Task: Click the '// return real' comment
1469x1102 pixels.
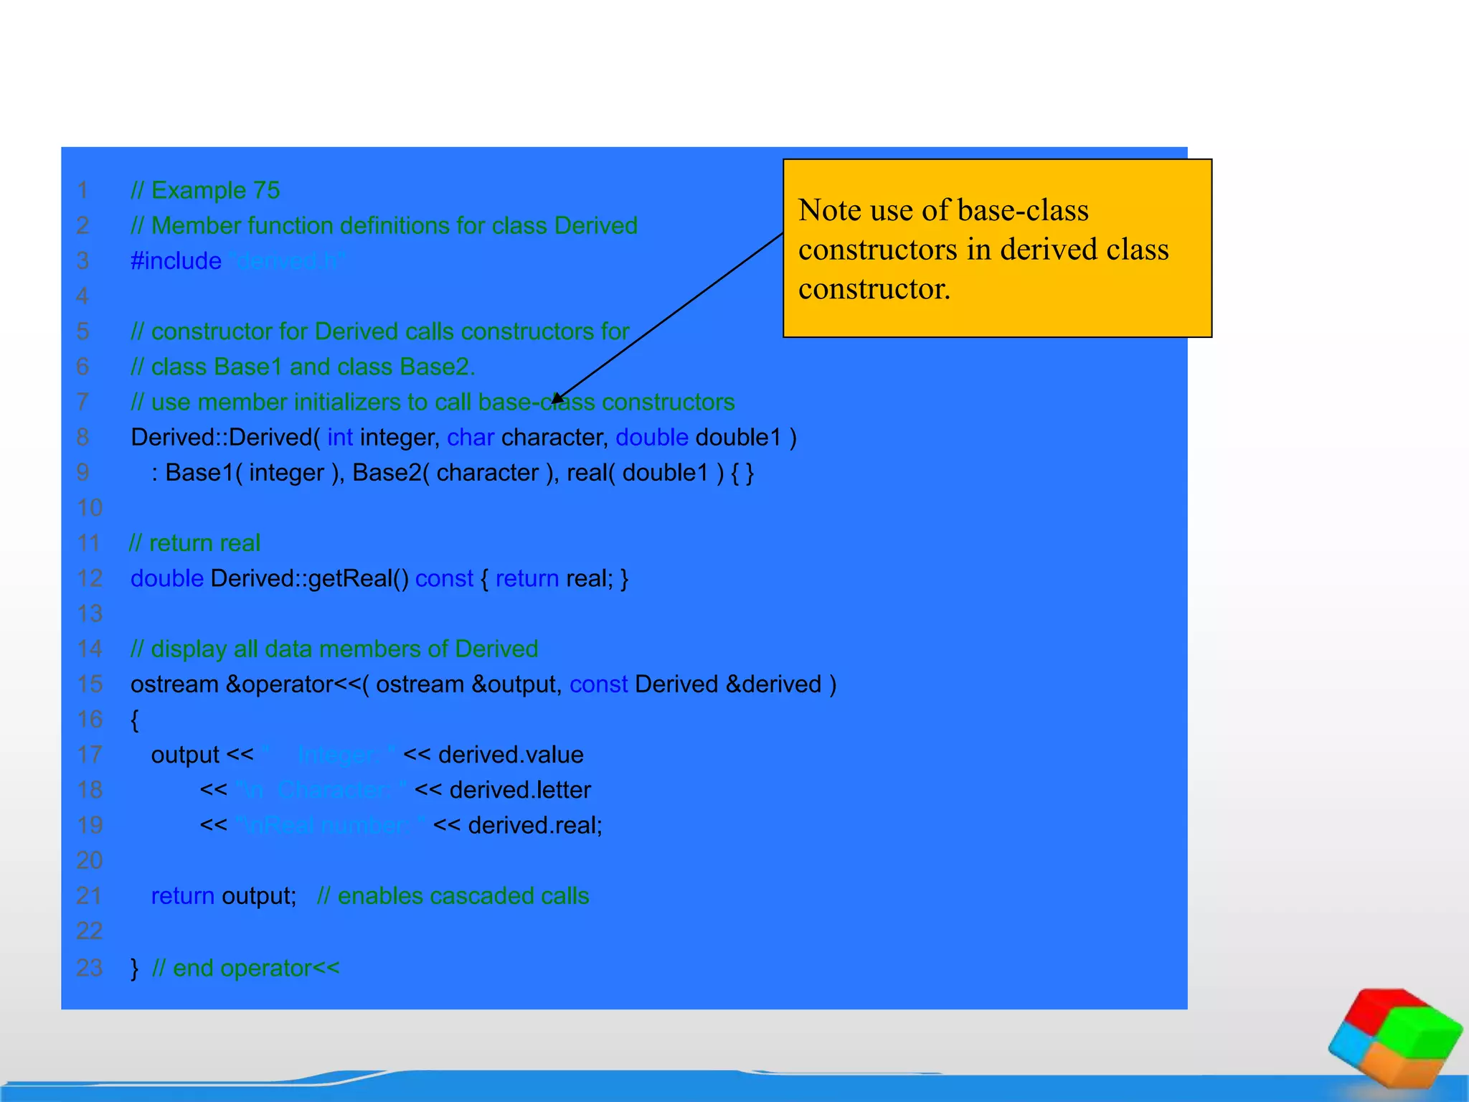Action: pos(194,543)
